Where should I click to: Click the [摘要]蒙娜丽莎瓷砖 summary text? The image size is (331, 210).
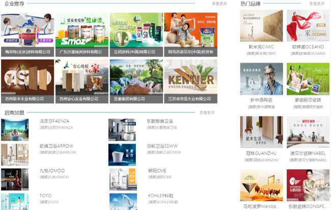coord(308,107)
